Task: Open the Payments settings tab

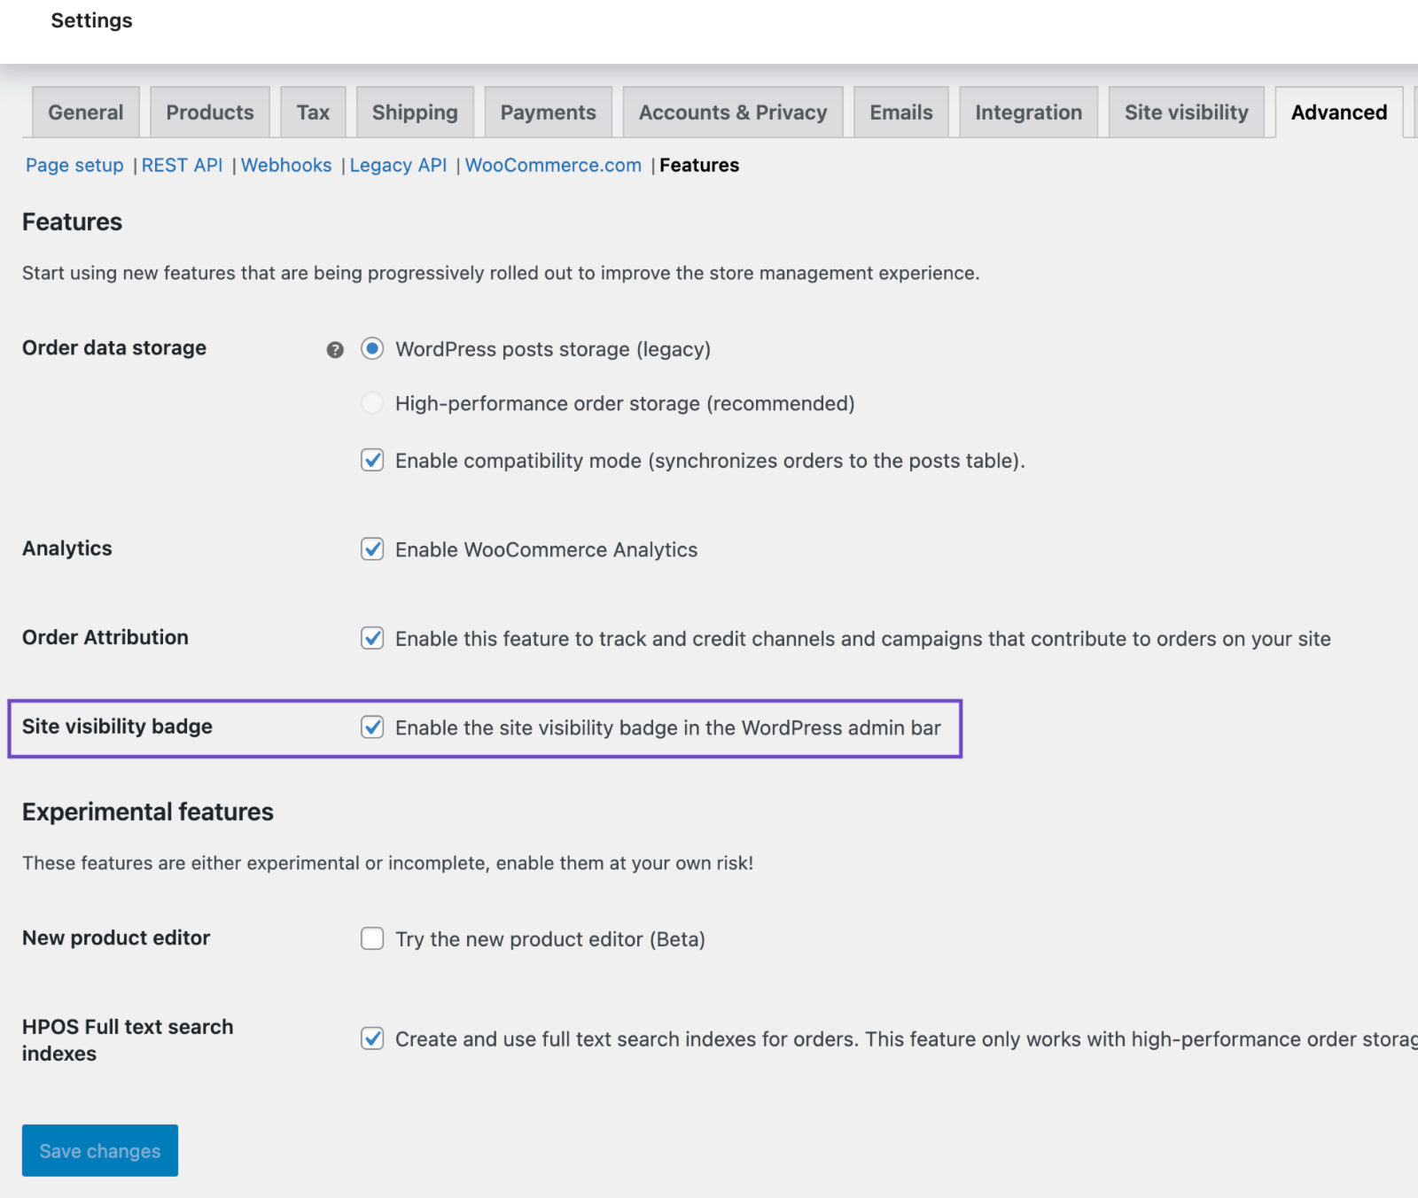Action: point(548,112)
